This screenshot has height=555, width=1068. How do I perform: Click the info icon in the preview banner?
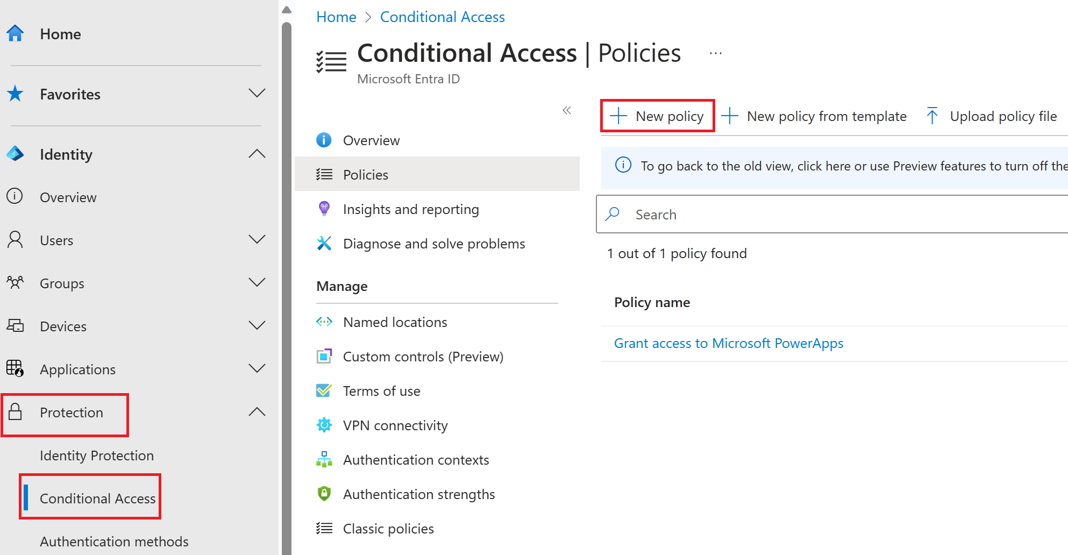tap(623, 166)
